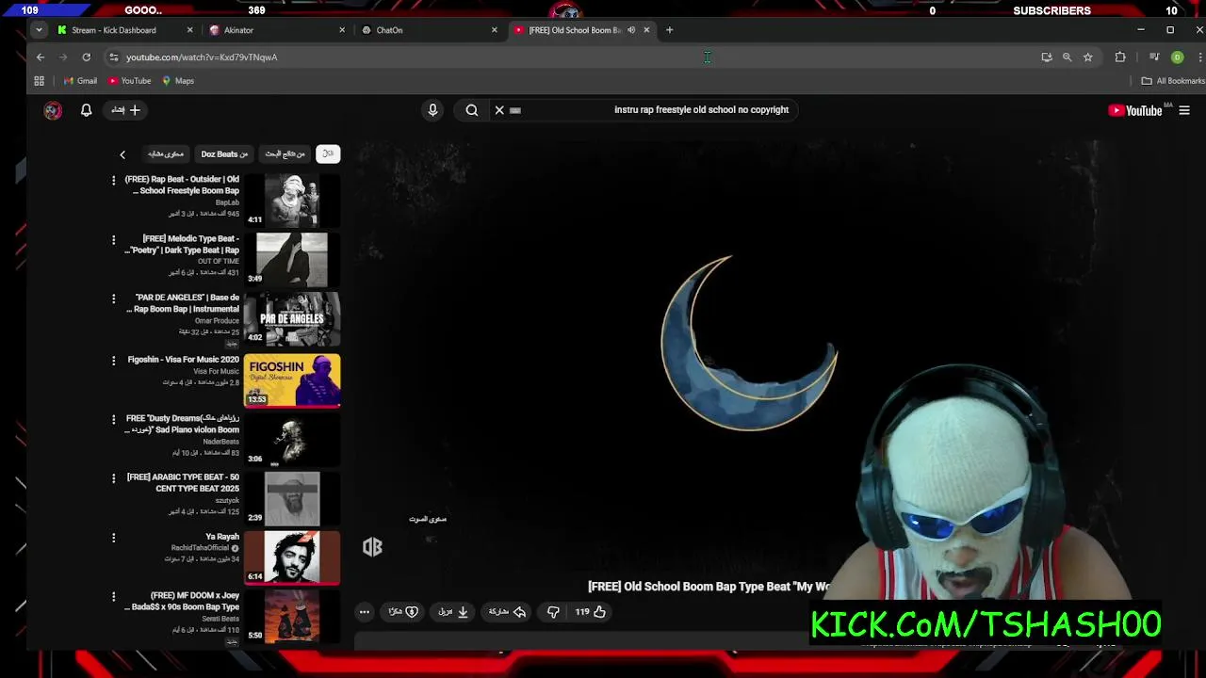1206x678 pixels.
Task: Open YouTube notifications bell
Action: 86,110
